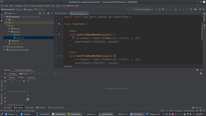Hide the Project panel with the minus icon
This screenshot has width=206, height=116.
(x=52, y=13)
